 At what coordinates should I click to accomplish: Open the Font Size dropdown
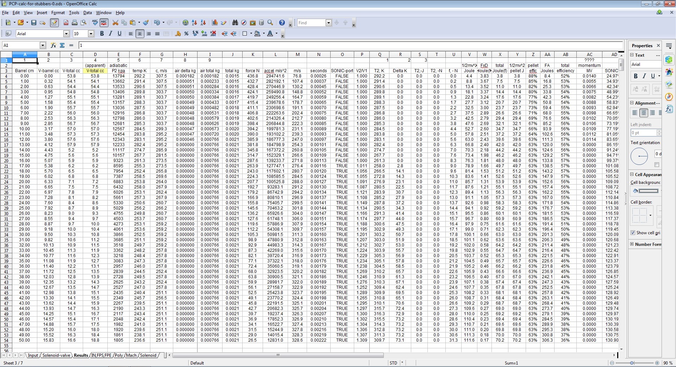(91, 34)
